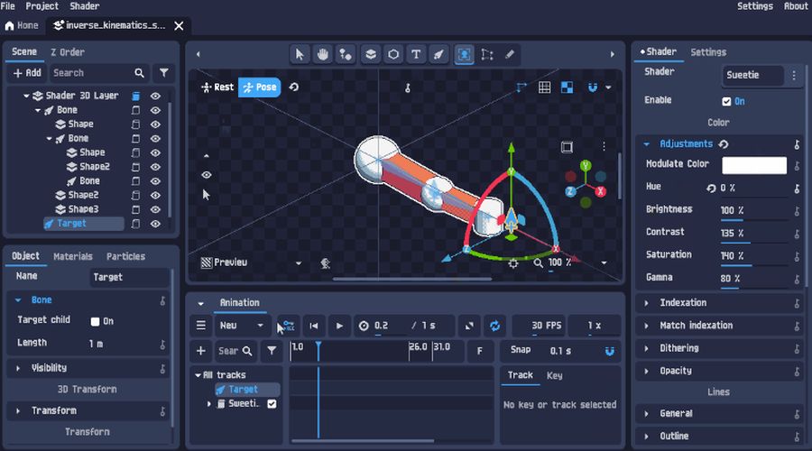Image resolution: width=812 pixels, height=451 pixels.
Task: Hide the Target bone with eye icon
Action: coord(155,224)
